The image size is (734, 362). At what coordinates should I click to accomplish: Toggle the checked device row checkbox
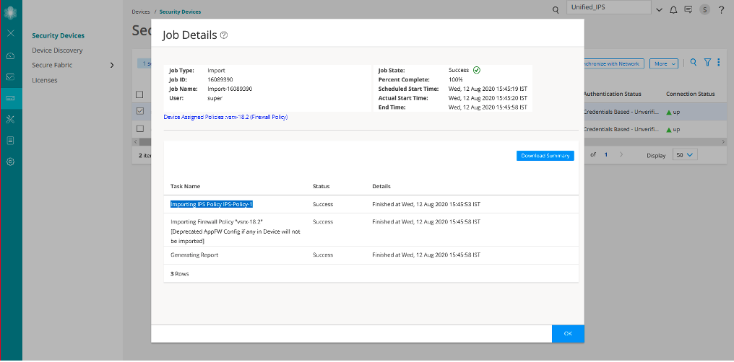140,111
